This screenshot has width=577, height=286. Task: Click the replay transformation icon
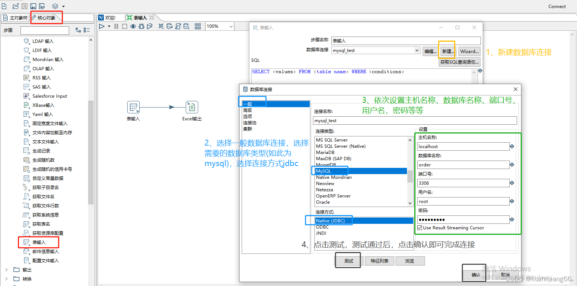[x=150, y=26]
